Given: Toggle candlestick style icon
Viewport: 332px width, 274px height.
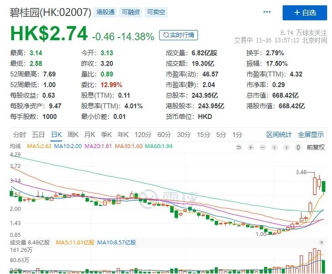Looking at the screenshot, I should [298, 147].
